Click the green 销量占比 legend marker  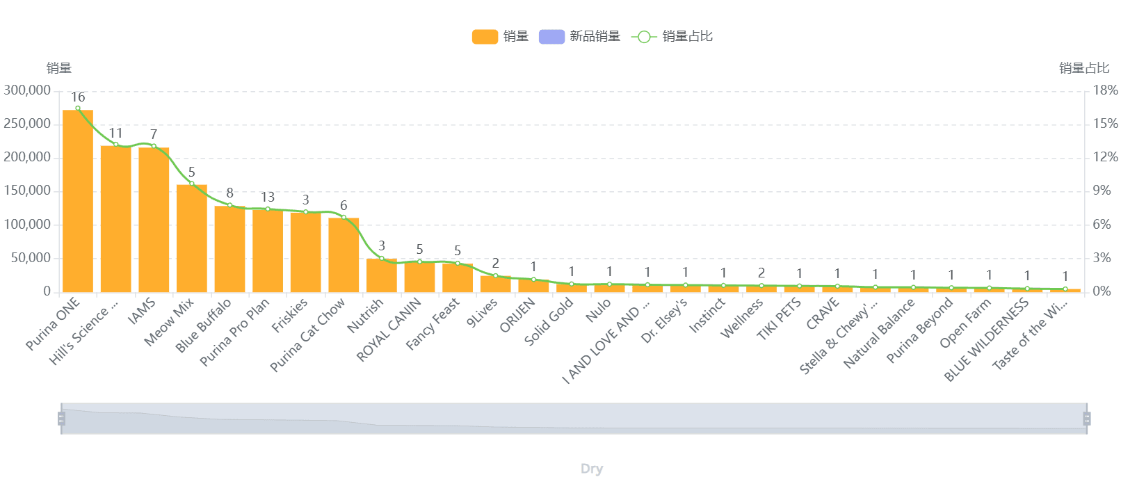click(644, 37)
